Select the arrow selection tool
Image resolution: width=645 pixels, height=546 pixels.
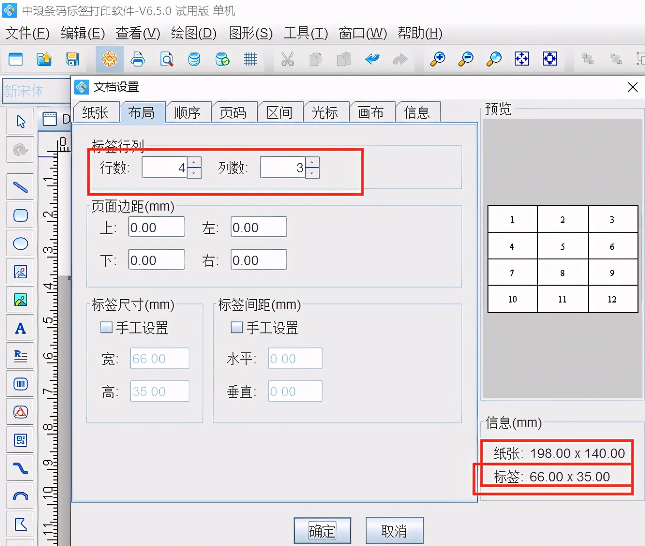[x=20, y=121]
